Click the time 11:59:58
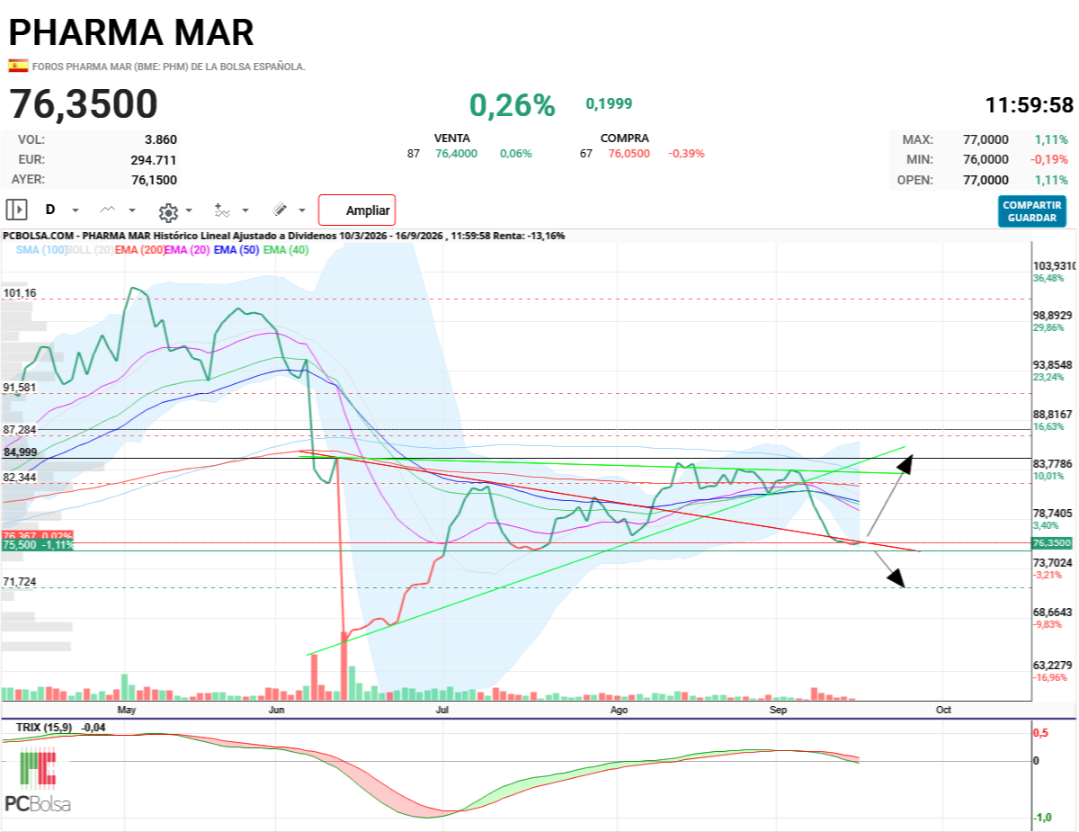This screenshot has width=1079, height=832. point(1030,105)
